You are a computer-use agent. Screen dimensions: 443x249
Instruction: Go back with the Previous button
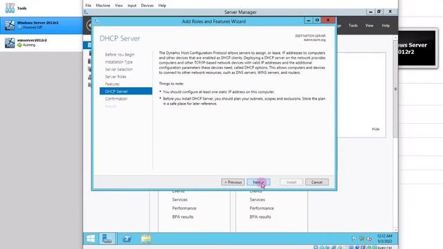point(233,182)
